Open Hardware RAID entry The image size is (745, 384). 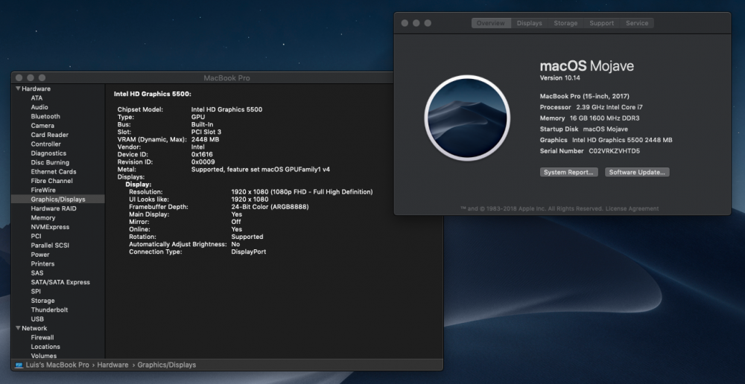point(53,208)
